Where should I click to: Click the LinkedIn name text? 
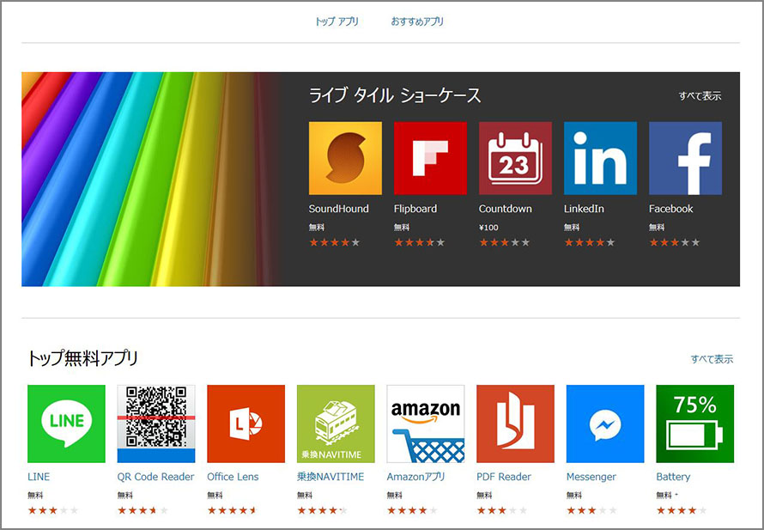pos(584,209)
